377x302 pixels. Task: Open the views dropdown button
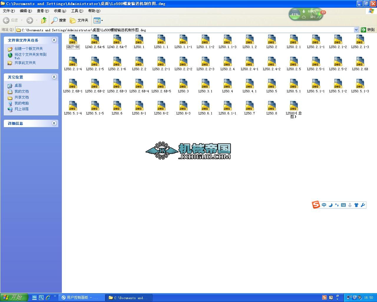click(x=98, y=20)
